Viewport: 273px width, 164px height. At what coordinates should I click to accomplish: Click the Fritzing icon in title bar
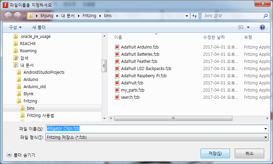5,5
